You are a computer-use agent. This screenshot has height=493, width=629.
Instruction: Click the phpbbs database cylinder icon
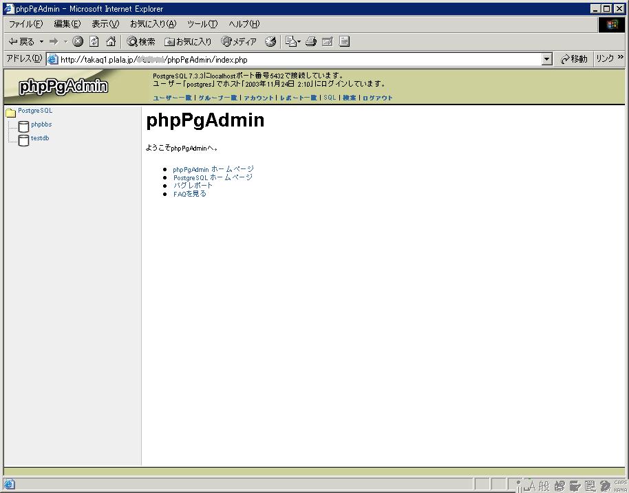23,127
